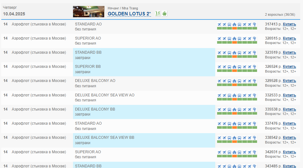Click the Аэрофлот flight text in the 329528 row
Viewport: 303px width, 168px height.
click(39, 81)
